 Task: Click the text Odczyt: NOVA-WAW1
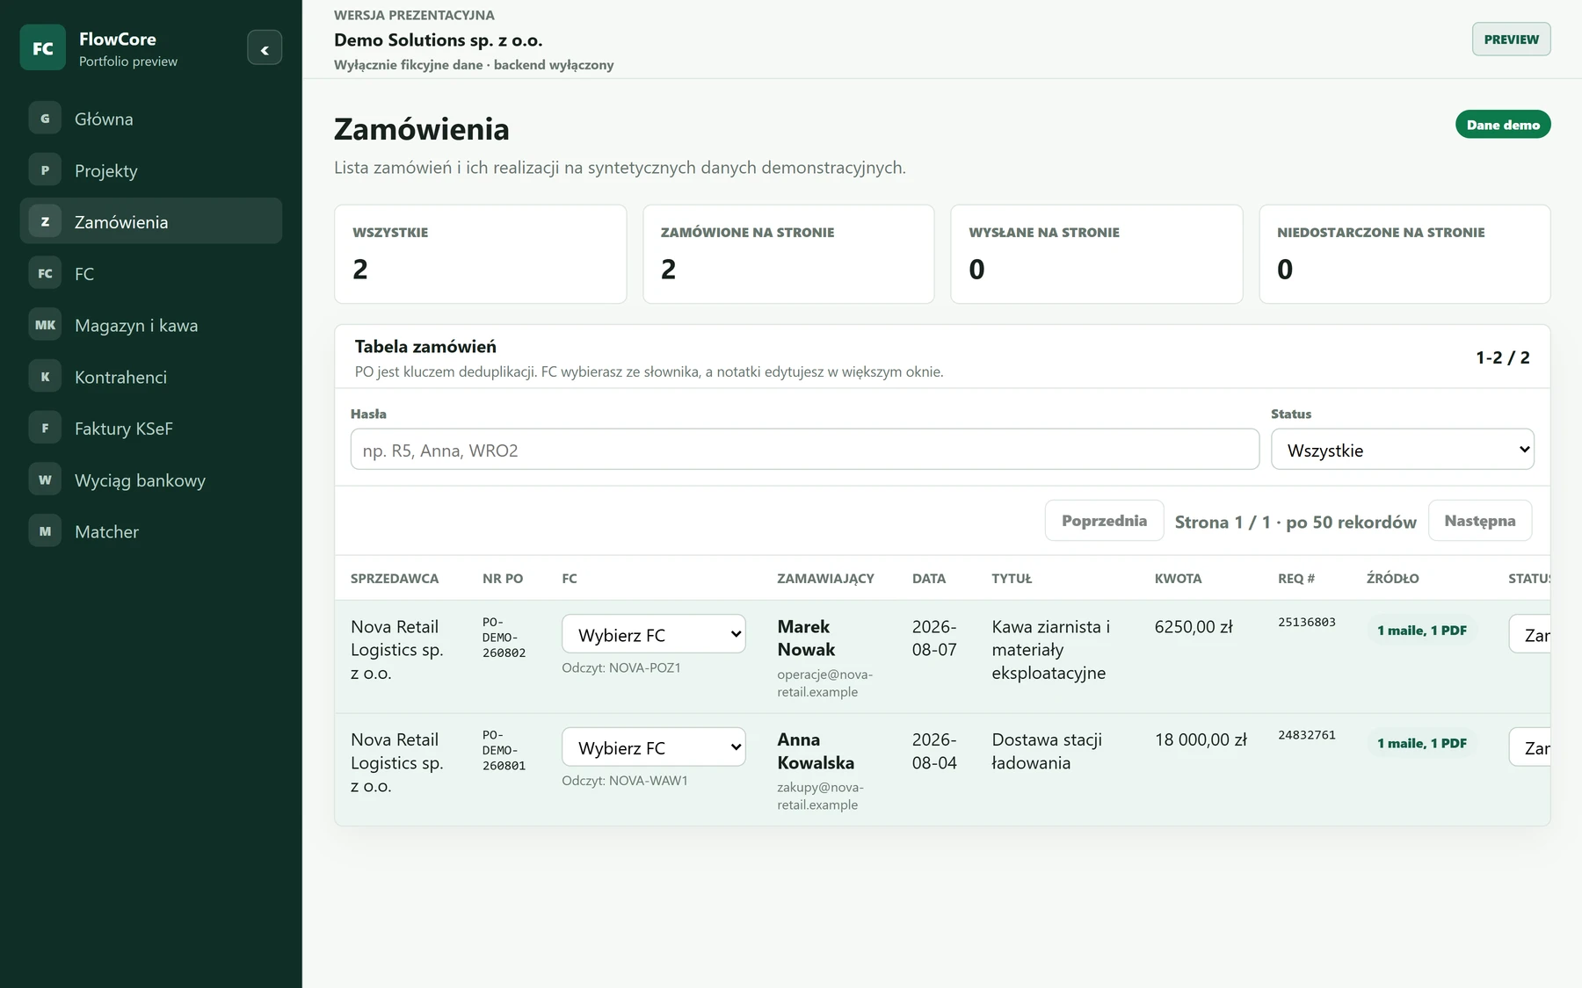(625, 781)
